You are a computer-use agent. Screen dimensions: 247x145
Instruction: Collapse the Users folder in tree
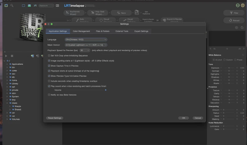click(7, 103)
